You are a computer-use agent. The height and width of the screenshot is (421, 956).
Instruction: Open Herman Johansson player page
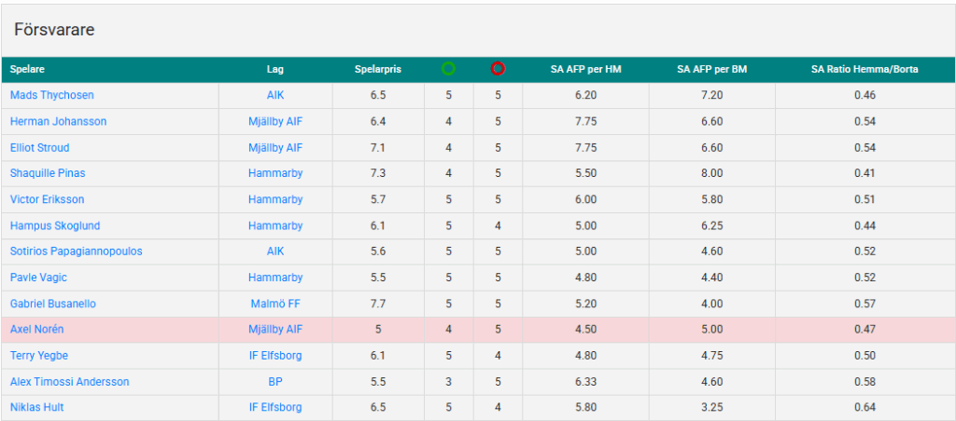coord(58,122)
